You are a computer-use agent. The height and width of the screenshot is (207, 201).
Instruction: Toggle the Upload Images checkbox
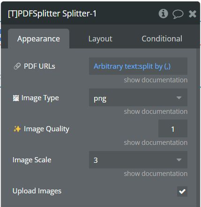coord(182,191)
